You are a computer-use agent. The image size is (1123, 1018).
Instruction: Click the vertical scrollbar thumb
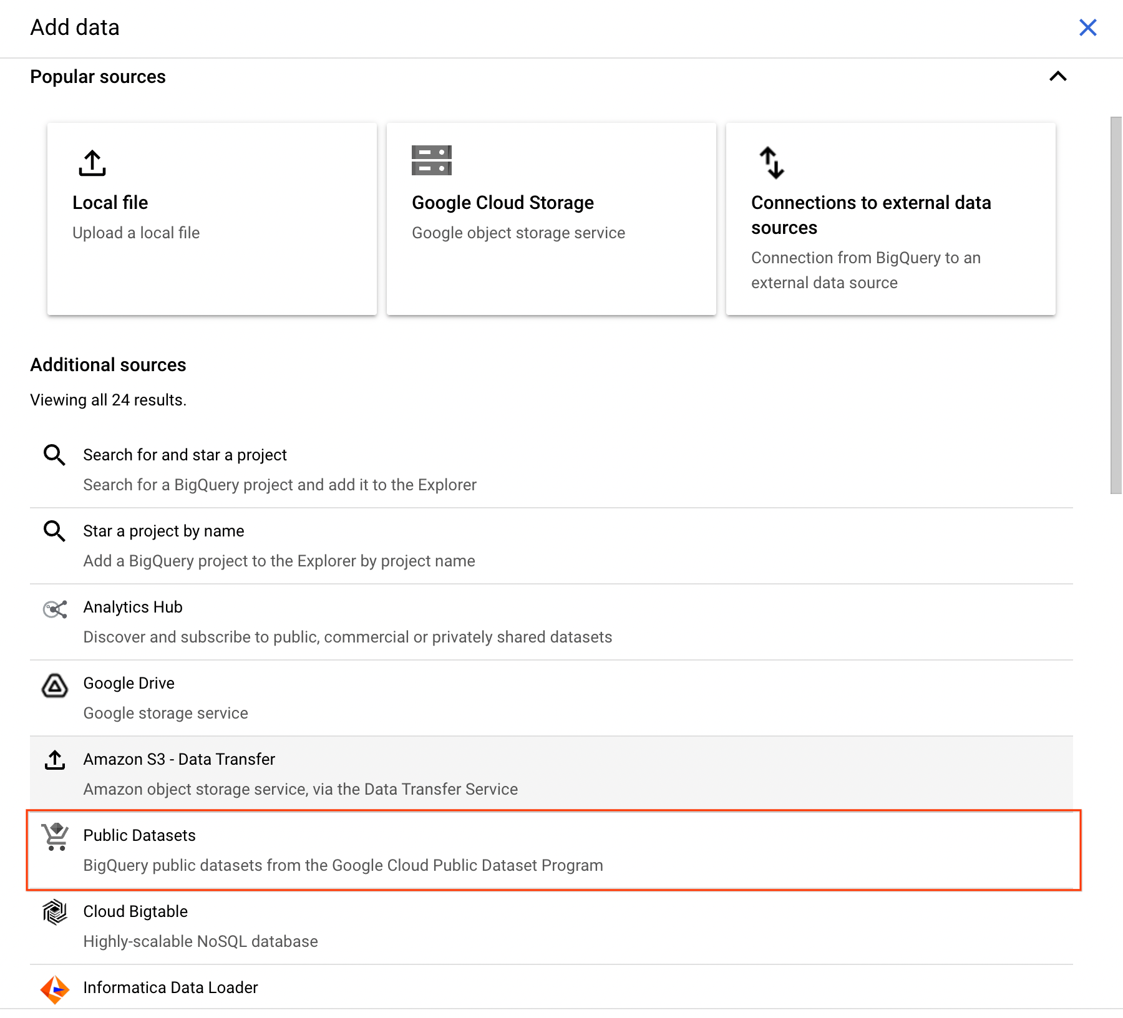tap(1116, 306)
